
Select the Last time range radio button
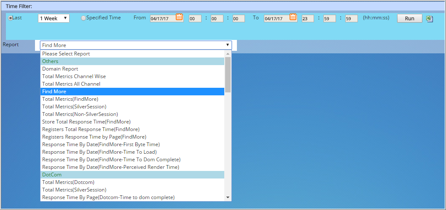click(11, 18)
